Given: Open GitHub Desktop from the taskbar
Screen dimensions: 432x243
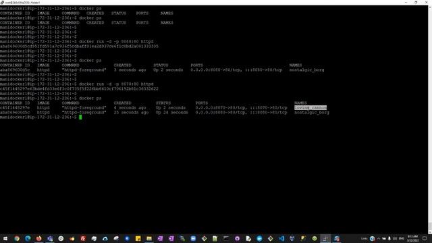Looking at the screenshot, I should (x=237, y=238).
